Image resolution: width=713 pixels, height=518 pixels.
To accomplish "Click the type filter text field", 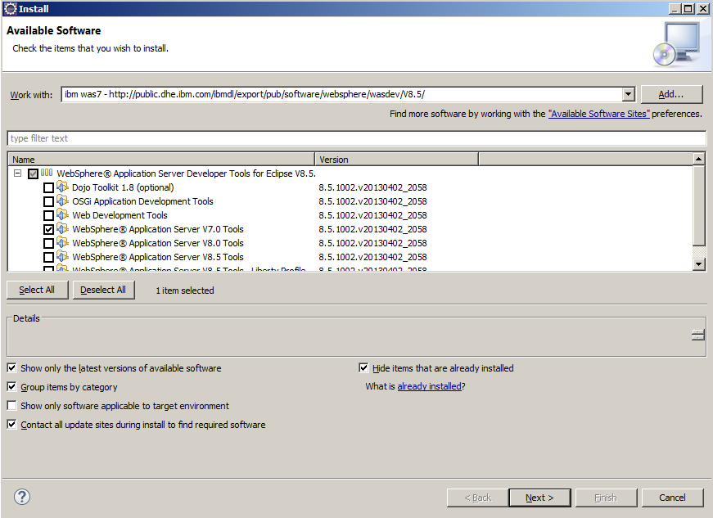I will click(x=357, y=138).
